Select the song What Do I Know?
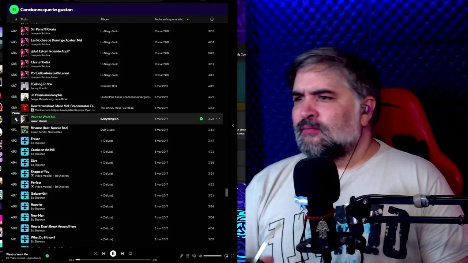The height and width of the screenshot is (263, 468). [43, 237]
